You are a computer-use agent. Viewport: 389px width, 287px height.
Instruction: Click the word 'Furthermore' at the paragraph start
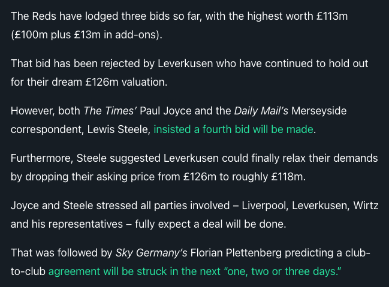42,158
